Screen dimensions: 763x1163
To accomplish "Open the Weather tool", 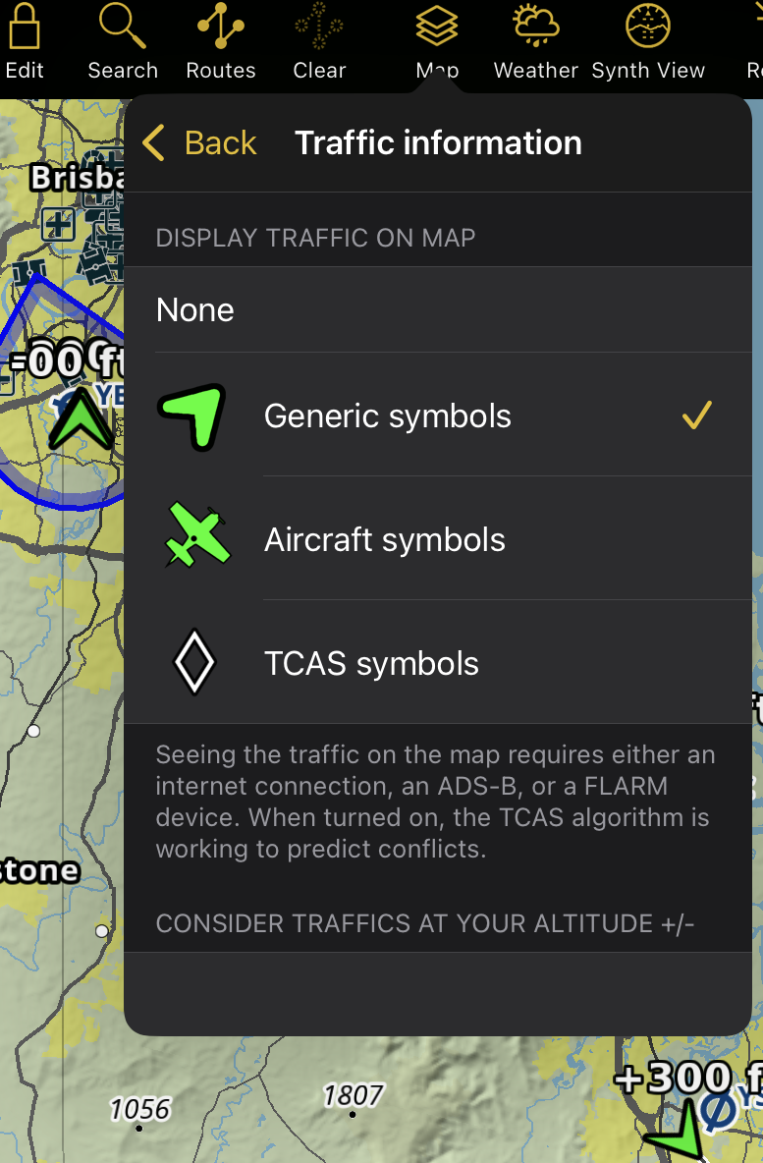I will 535,29.
